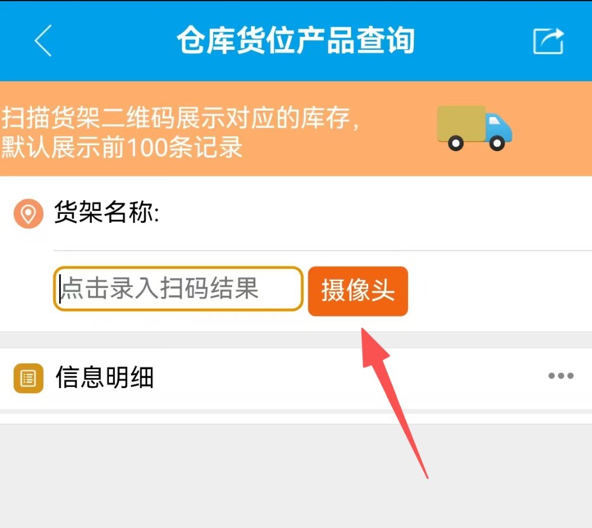Tap blue header bar between back arrow and title

(x=113, y=41)
